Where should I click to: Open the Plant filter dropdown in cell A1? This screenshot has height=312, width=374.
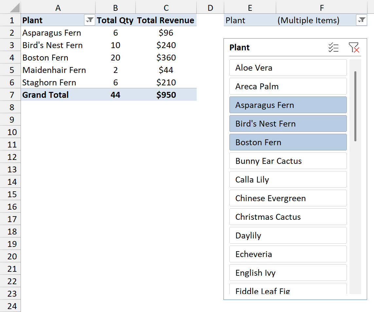click(x=89, y=20)
